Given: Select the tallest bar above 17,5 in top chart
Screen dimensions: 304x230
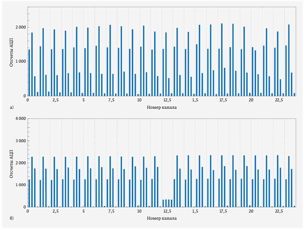Looking at the screenshot, I should [x=222, y=59].
